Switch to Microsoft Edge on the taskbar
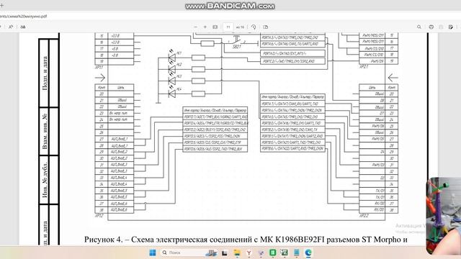This screenshot has width=461, height=259. tap(308, 253)
